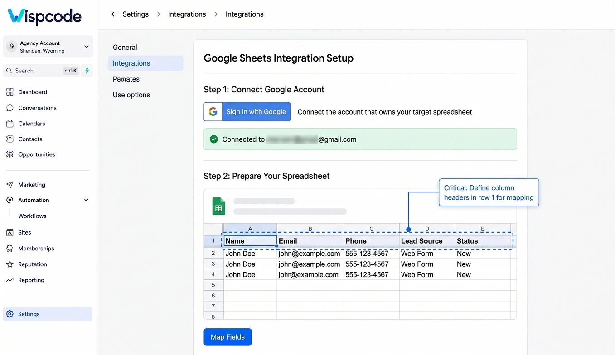
Task: Click the Settings gear icon
Action: point(10,314)
